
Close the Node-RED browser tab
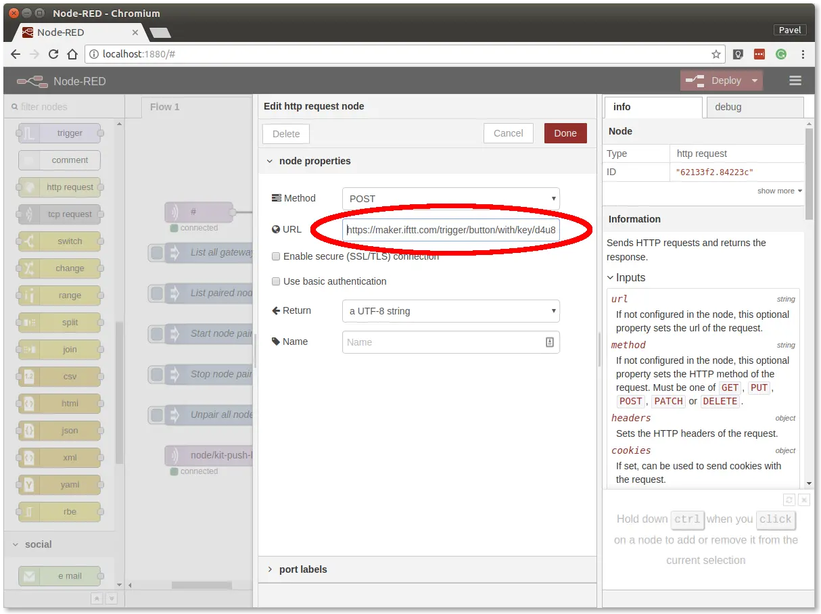[135, 32]
